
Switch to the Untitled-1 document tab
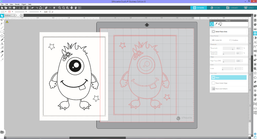pos(8,15)
